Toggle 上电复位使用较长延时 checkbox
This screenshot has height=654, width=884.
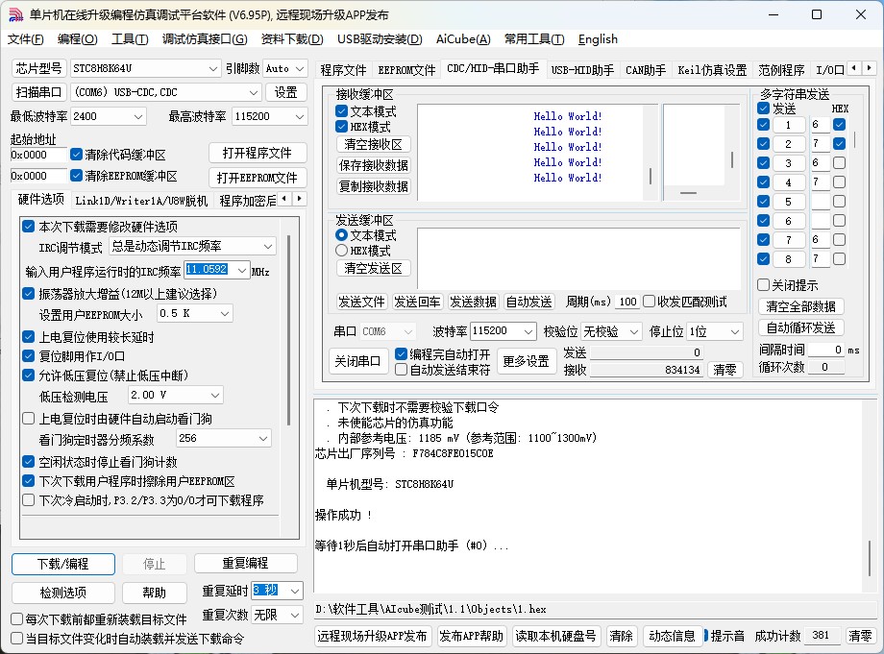click(x=29, y=337)
